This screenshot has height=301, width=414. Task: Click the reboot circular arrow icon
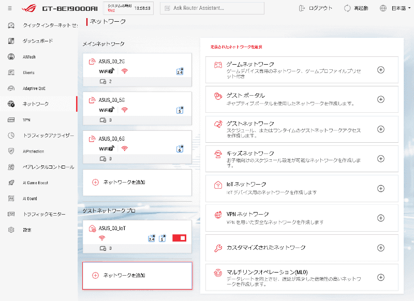click(347, 8)
